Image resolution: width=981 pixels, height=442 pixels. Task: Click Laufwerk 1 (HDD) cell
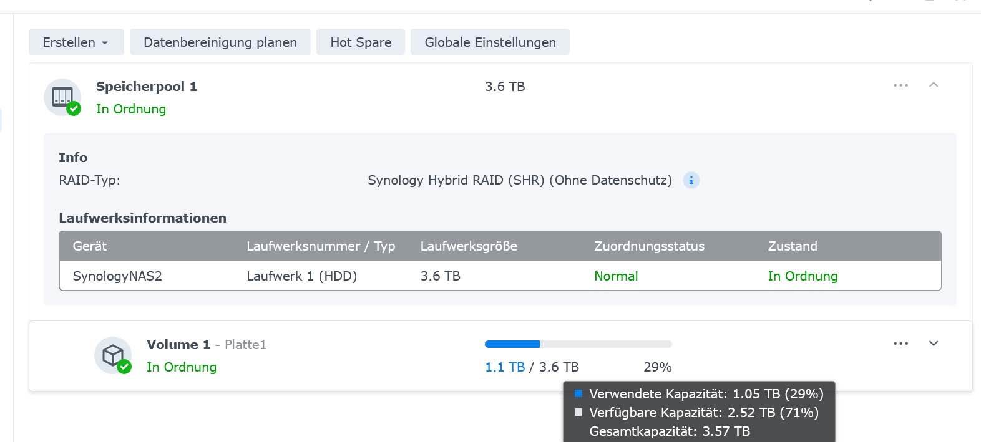pyautogui.click(x=301, y=276)
